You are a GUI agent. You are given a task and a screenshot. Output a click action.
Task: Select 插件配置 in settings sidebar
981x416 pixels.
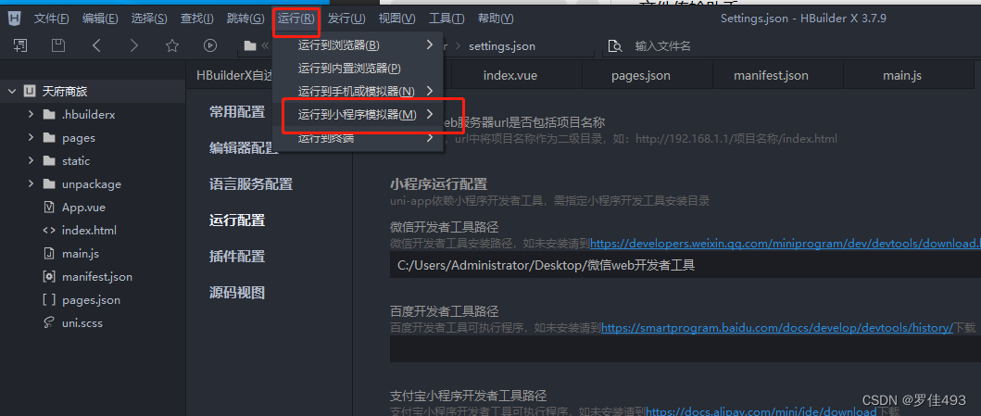[237, 256]
